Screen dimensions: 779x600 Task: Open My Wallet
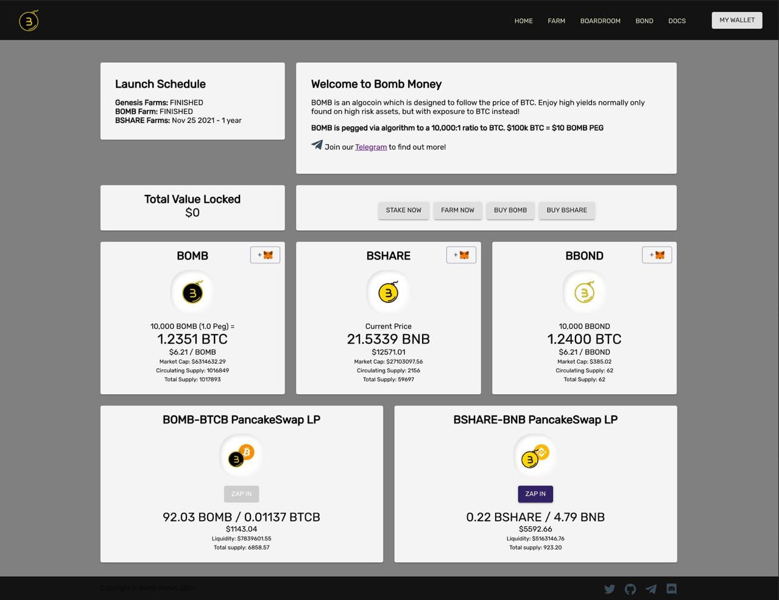pos(736,20)
